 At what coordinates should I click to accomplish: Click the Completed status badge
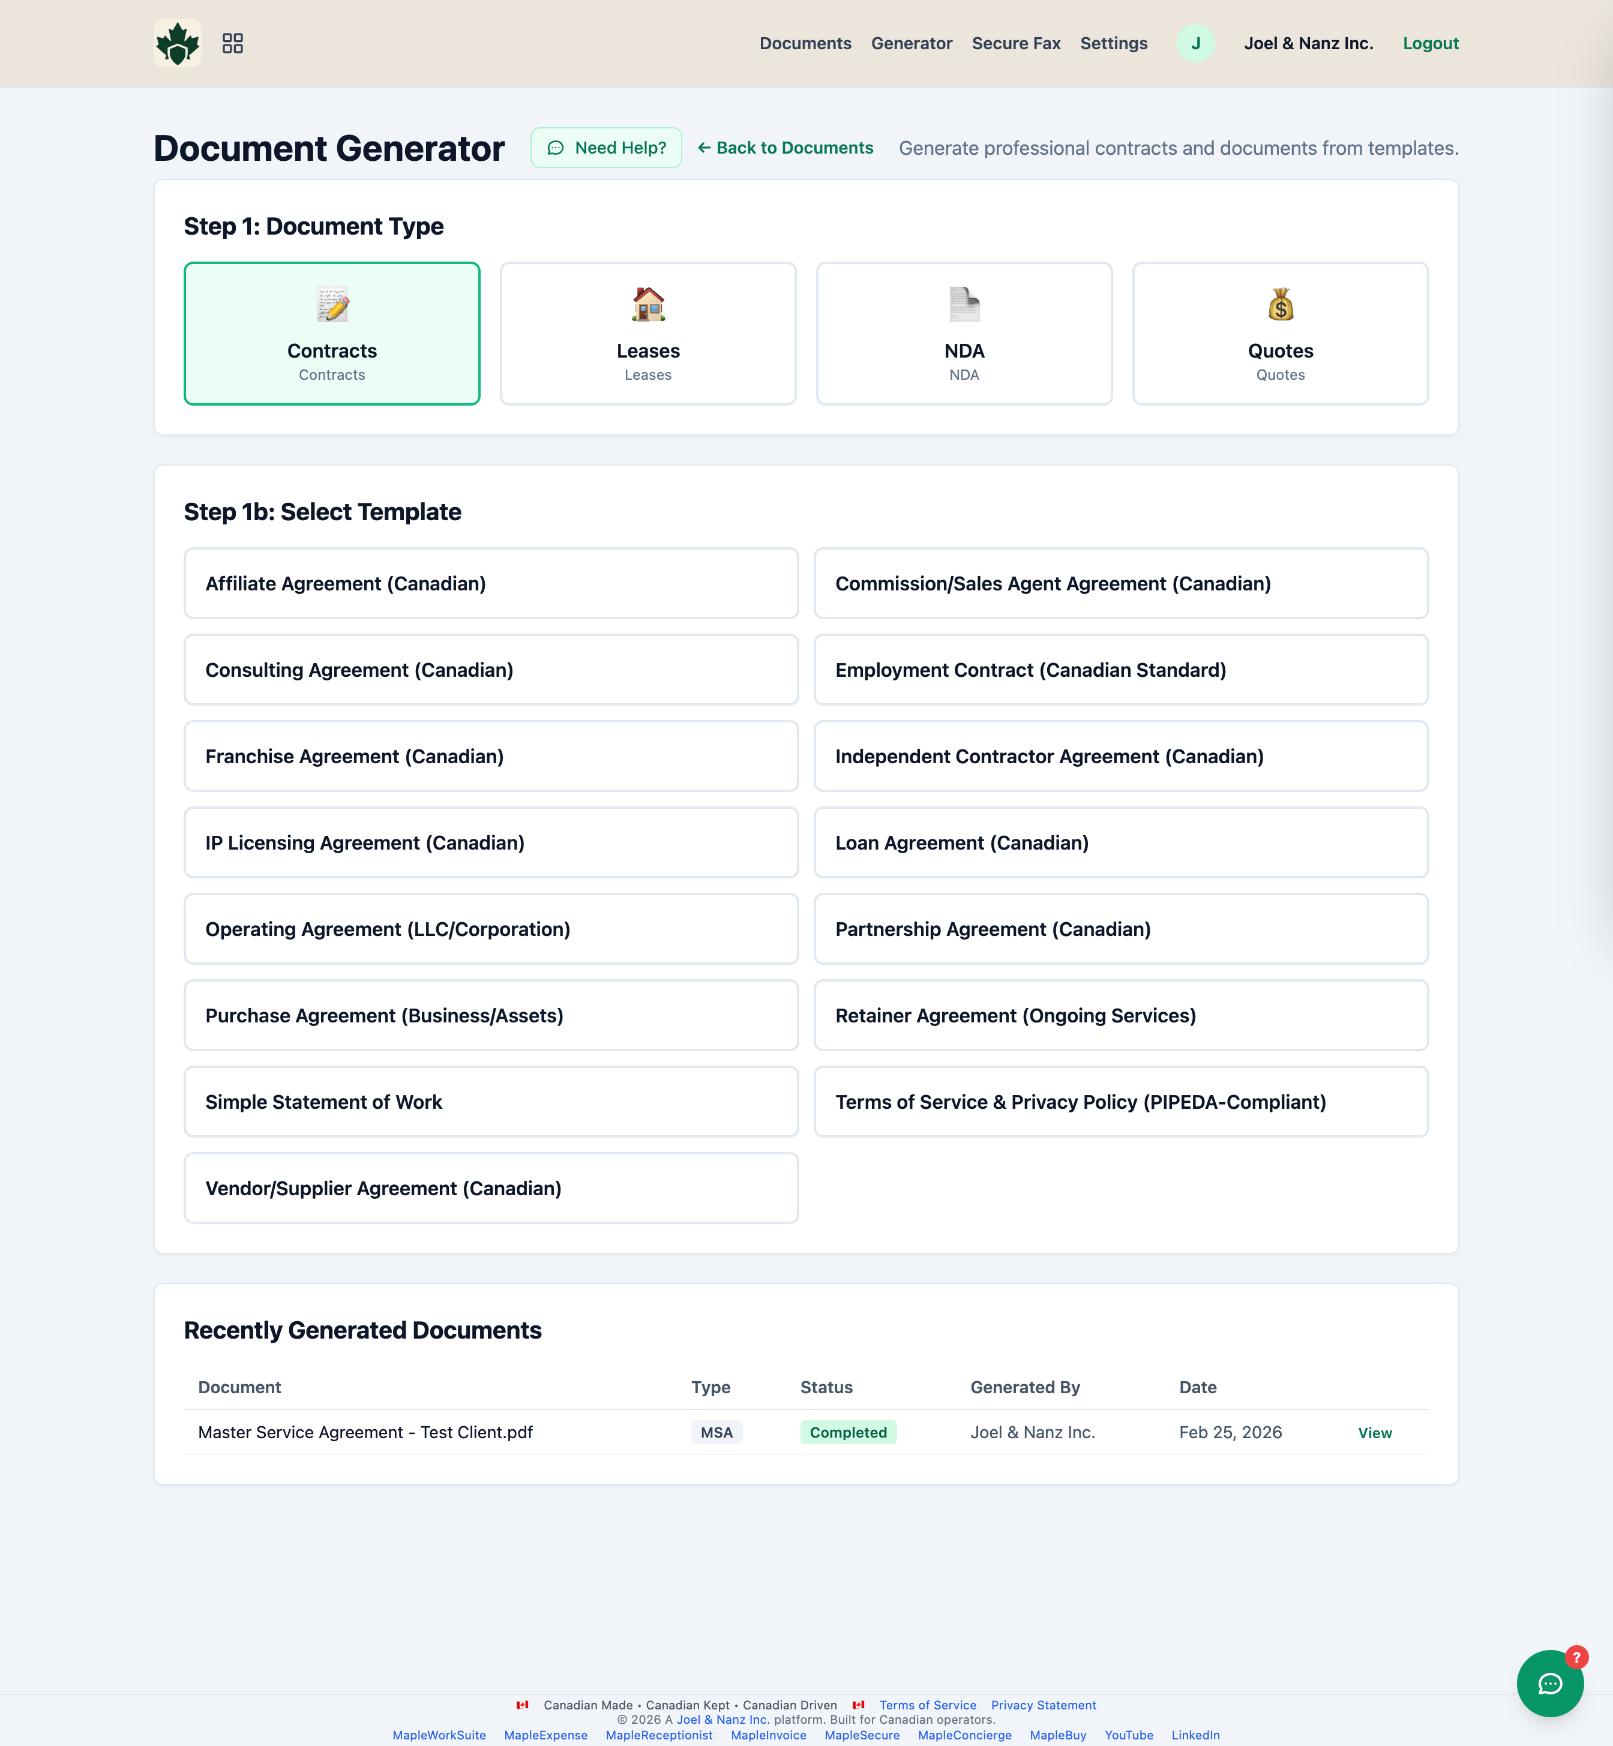pyautogui.click(x=847, y=1432)
